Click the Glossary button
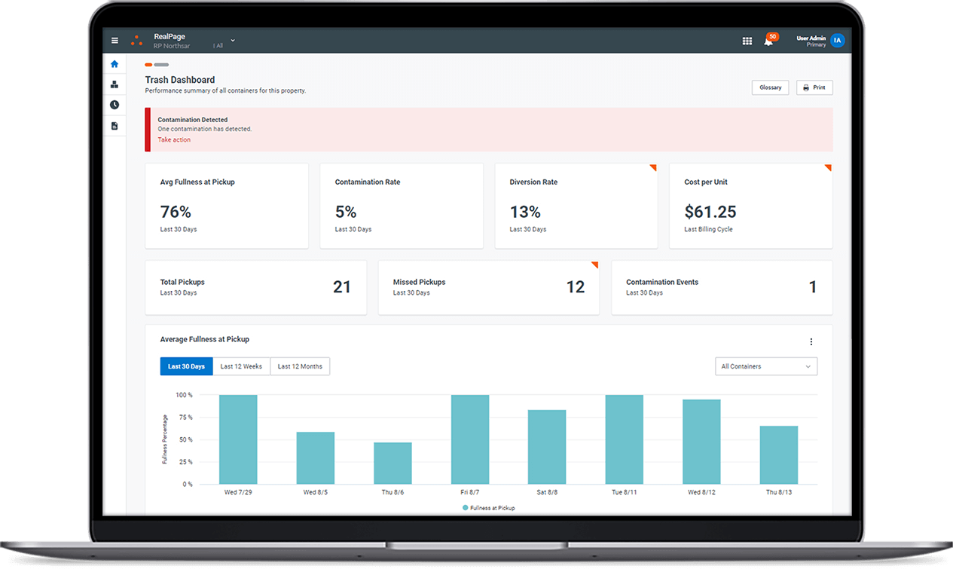Image resolution: width=953 pixels, height=569 pixels. pos(770,87)
